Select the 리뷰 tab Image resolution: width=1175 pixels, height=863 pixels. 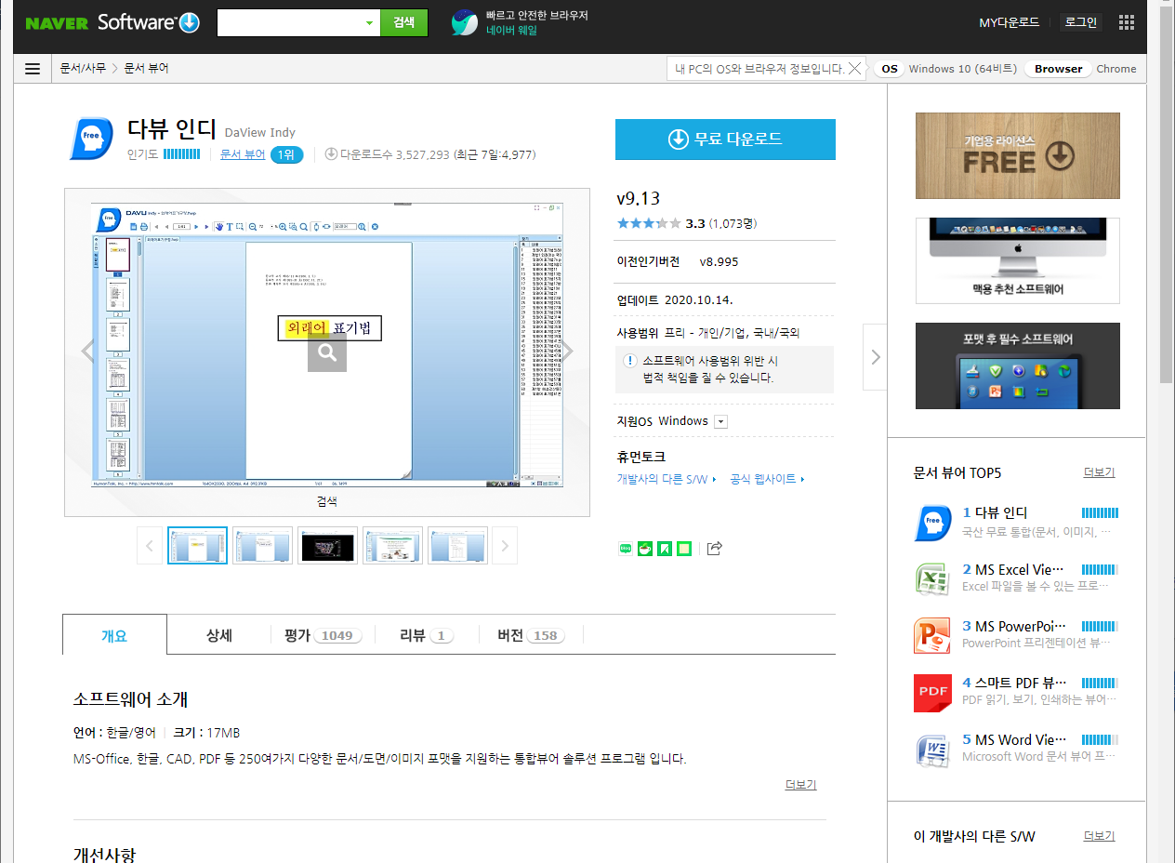[428, 635]
